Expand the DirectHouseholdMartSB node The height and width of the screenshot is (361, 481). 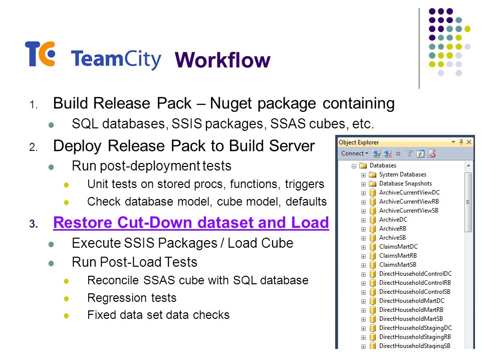(364, 319)
